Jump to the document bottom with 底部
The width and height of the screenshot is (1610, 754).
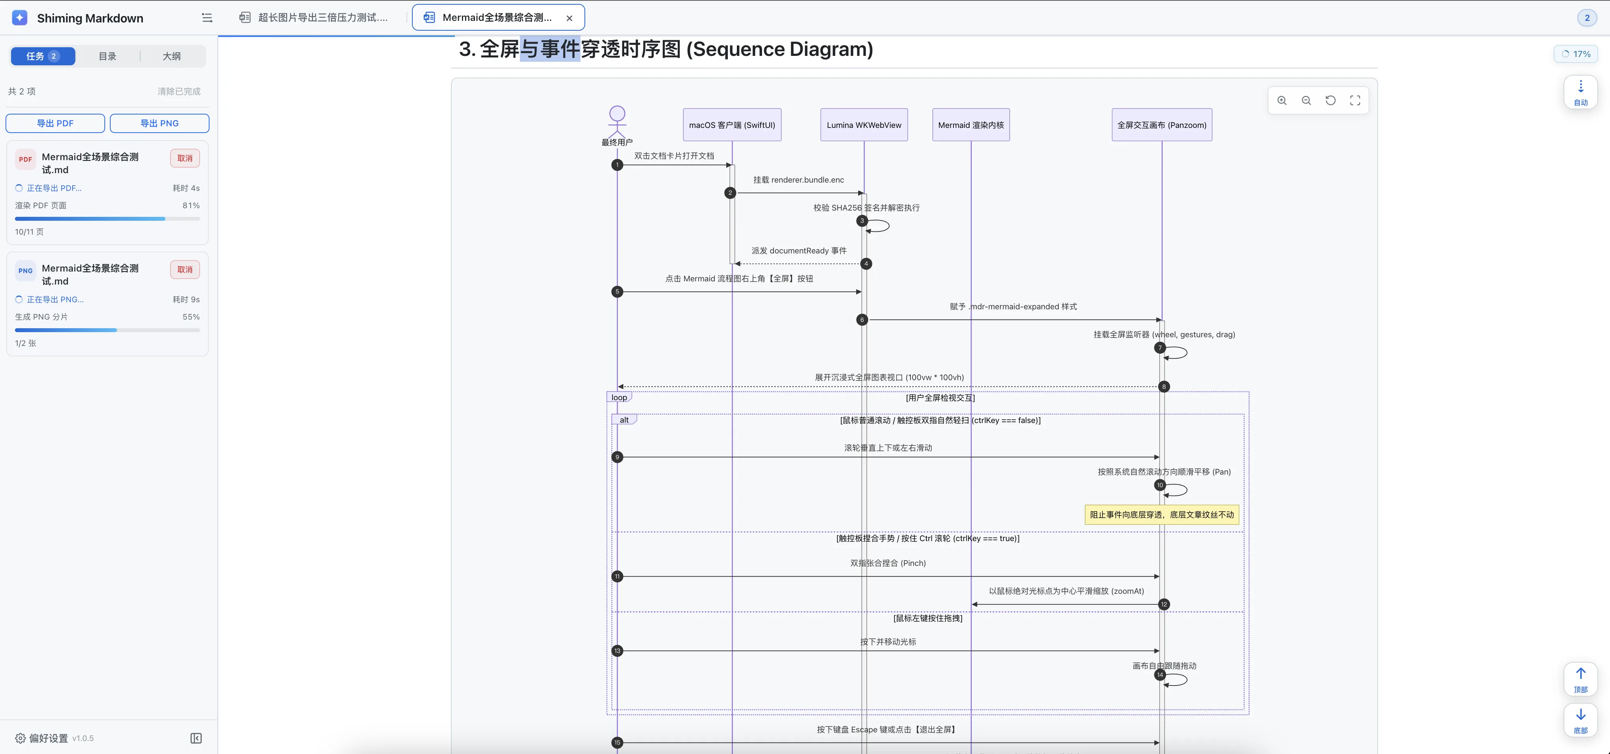click(1580, 720)
